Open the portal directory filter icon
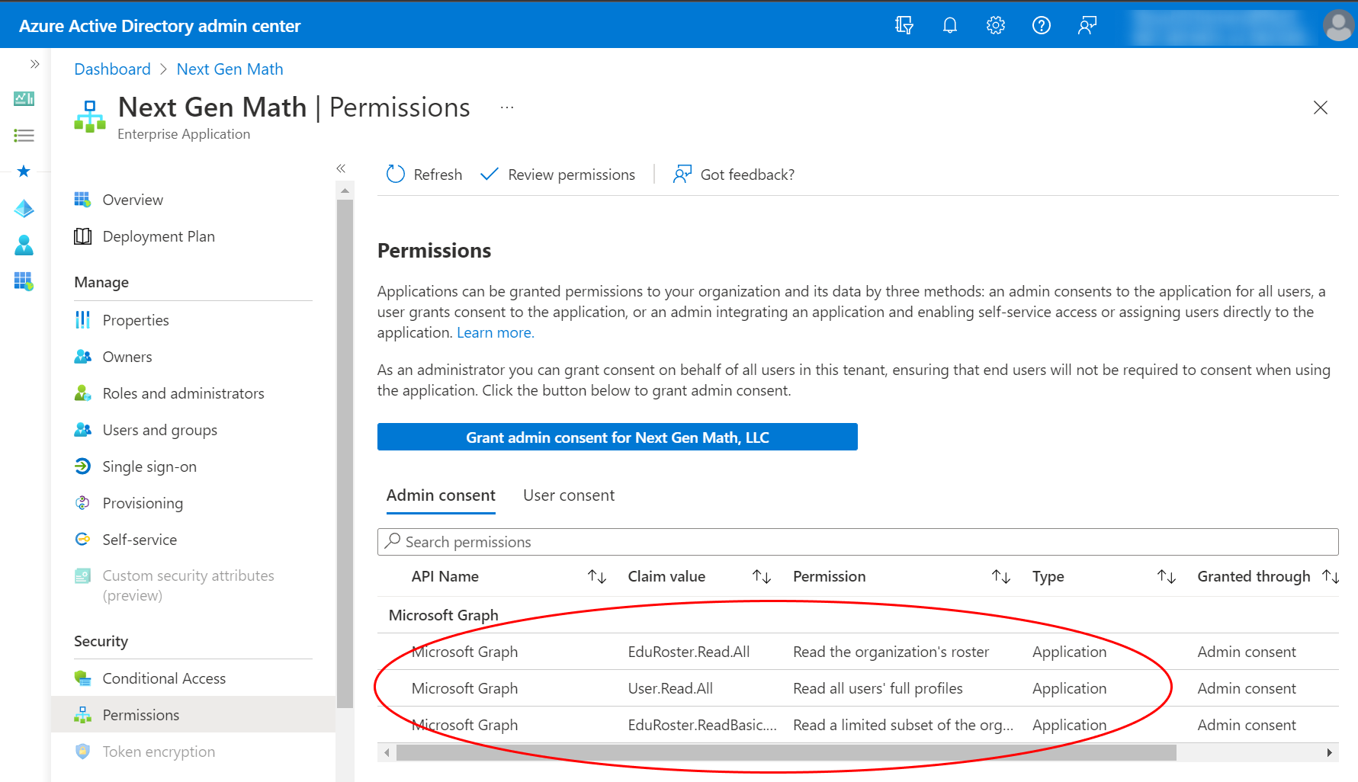The image size is (1358, 782). (x=904, y=25)
